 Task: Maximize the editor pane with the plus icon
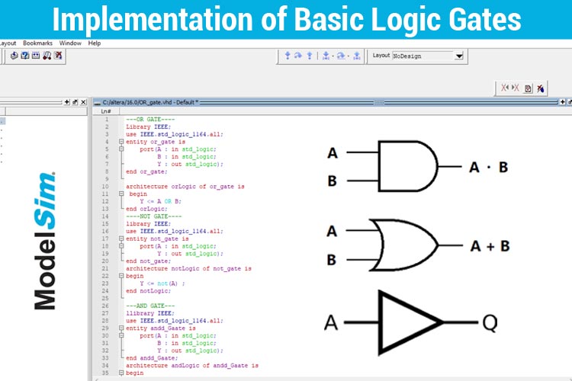point(562,102)
